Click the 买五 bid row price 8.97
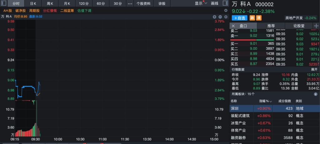Viewport: 320px width, 144px height. pyautogui.click(x=253, y=64)
